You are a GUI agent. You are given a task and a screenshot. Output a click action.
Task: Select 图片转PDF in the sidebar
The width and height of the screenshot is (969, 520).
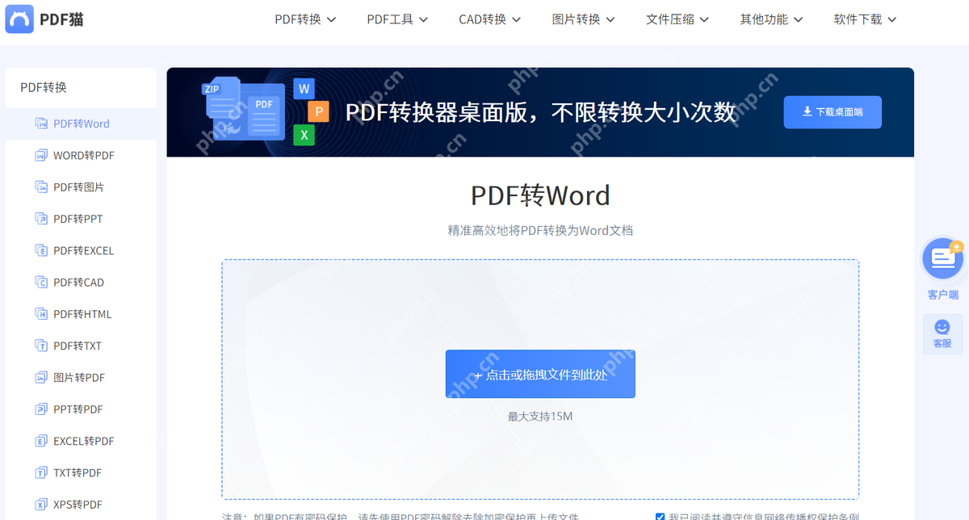coord(81,377)
